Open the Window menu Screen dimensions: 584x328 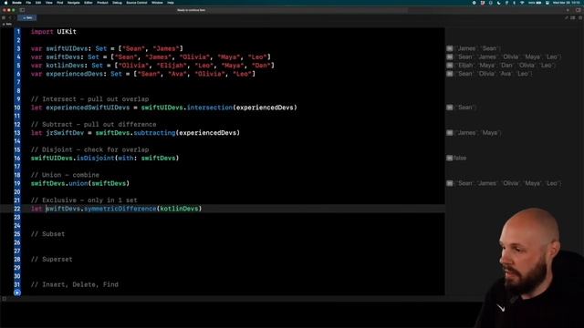(x=157, y=3)
